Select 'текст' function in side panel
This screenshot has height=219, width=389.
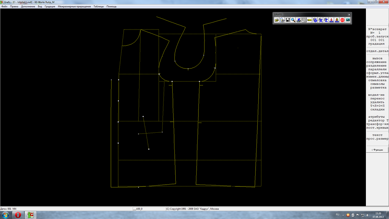(377, 135)
